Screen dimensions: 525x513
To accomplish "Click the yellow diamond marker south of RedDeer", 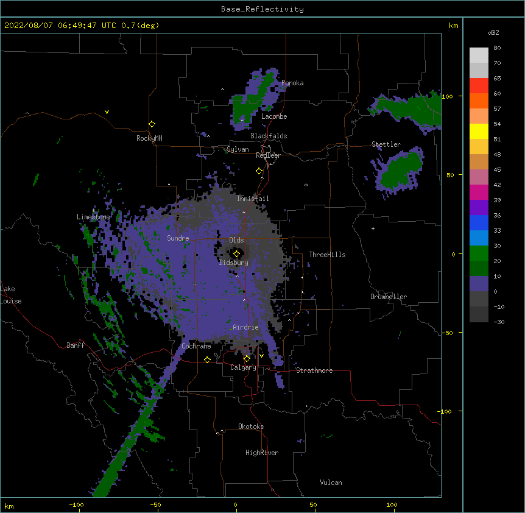I will point(259,171).
